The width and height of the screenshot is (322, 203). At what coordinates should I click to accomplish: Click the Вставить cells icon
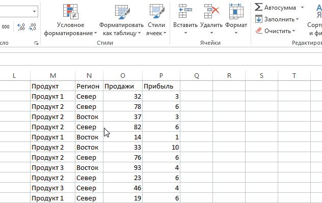[x=185, y=11]
